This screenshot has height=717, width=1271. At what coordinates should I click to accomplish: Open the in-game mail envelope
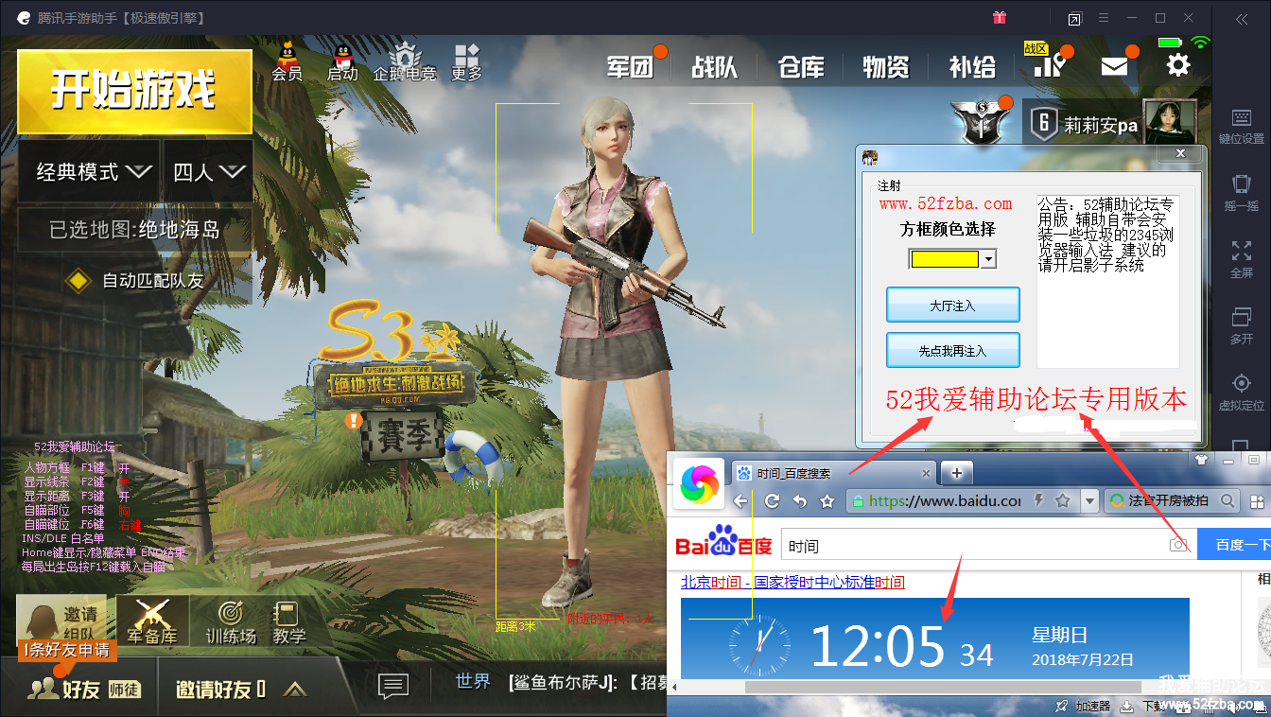1114,65
